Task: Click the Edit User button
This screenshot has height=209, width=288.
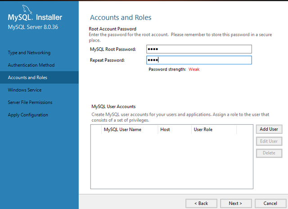Action: pos(269,141)
